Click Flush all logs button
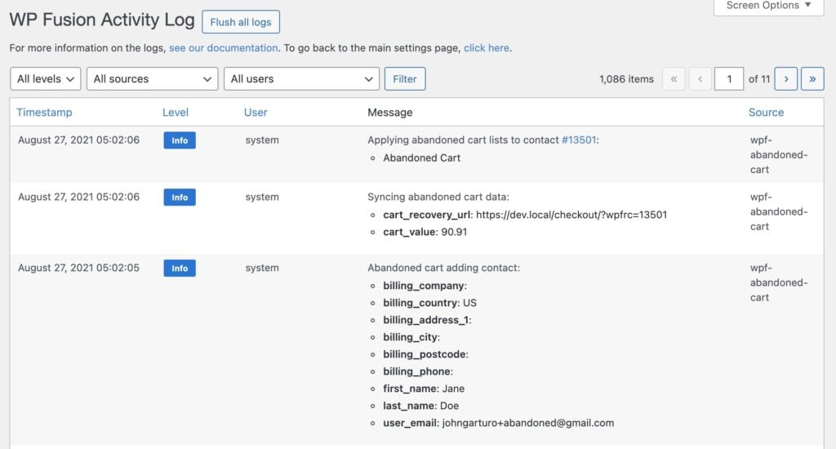Viewport: 836px width, 449px height. coord(241,22)
